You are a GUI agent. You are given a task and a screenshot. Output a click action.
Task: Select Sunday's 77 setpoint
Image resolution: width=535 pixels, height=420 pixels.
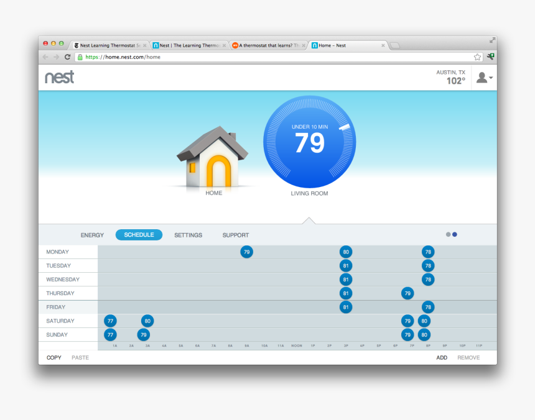[110, 335]
